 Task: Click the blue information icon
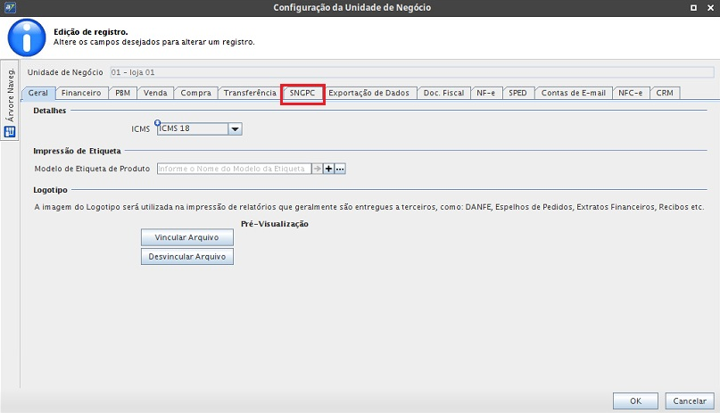tap(27, 37)
